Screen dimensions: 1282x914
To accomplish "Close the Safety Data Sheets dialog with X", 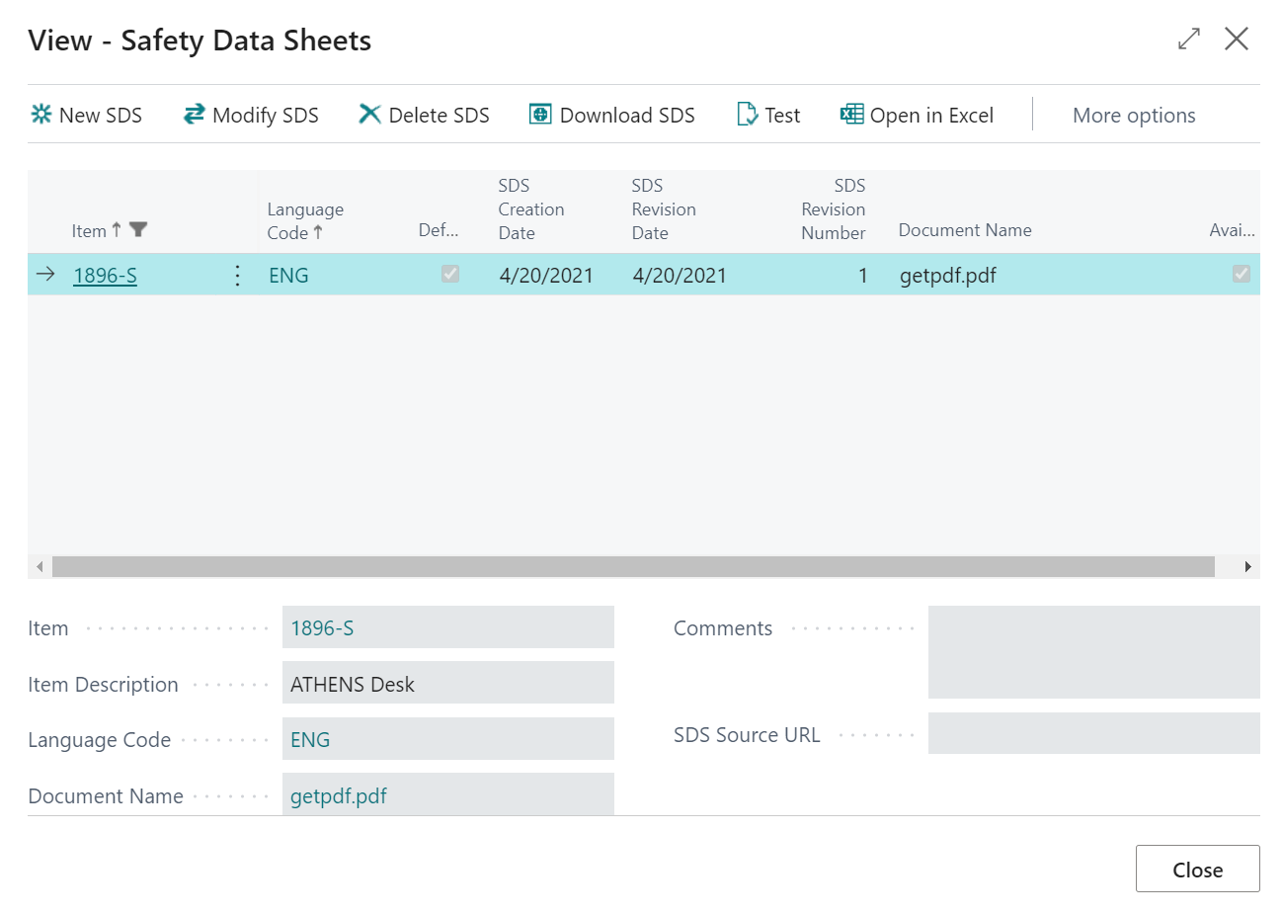I will point(1237,40).
